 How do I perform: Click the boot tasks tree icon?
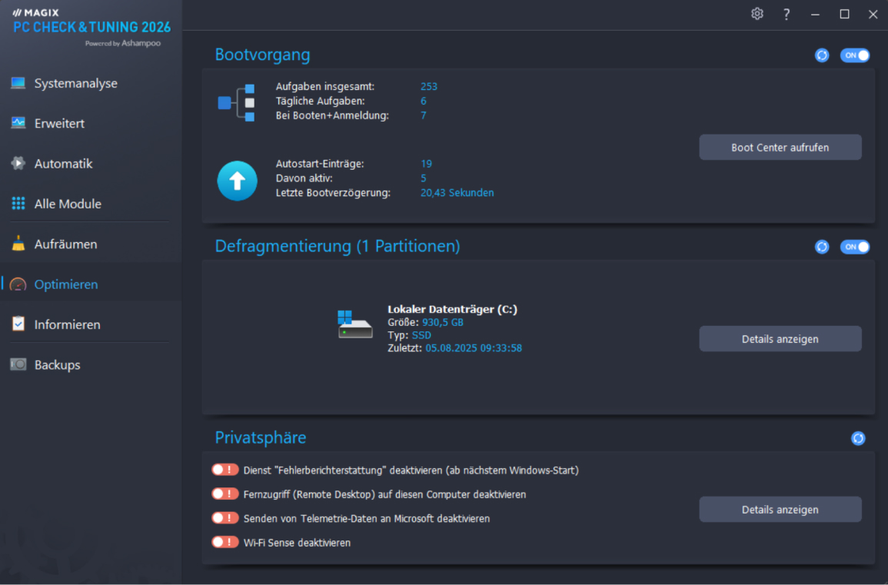click(236, 102)
